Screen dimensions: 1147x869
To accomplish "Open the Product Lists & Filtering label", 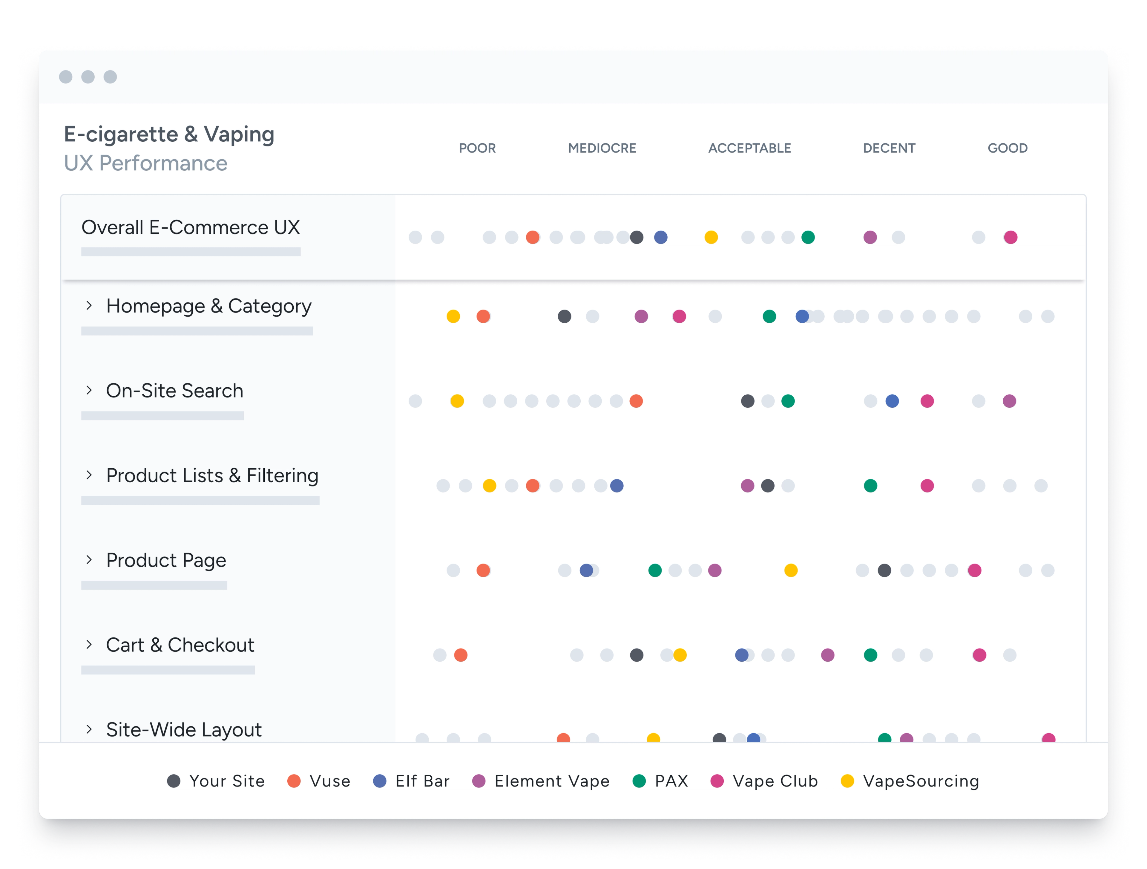I will (212, 475).
